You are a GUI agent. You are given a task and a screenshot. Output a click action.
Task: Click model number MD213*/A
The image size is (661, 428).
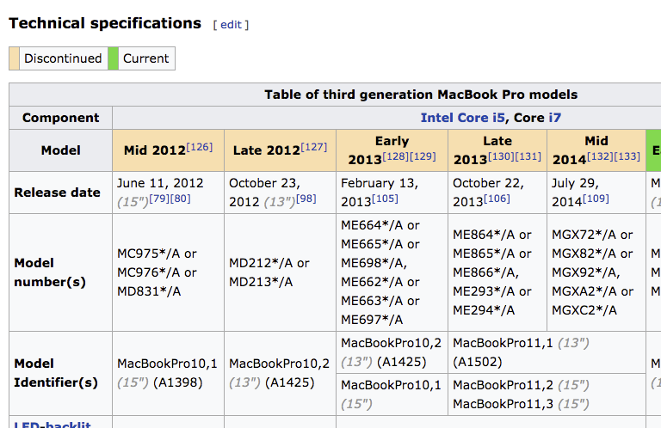[x=261, y=282]
